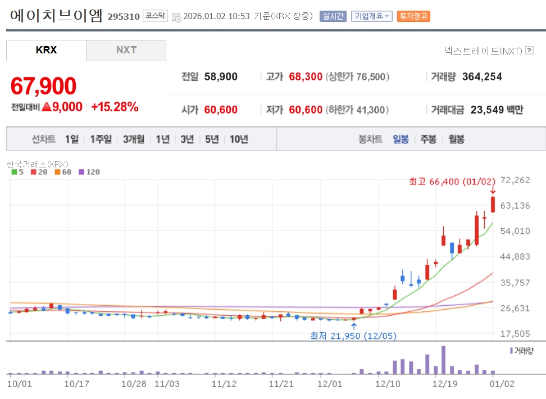
Task: Click the 넥스트레이드(NXT) link
Action: (x=483, y=51)
